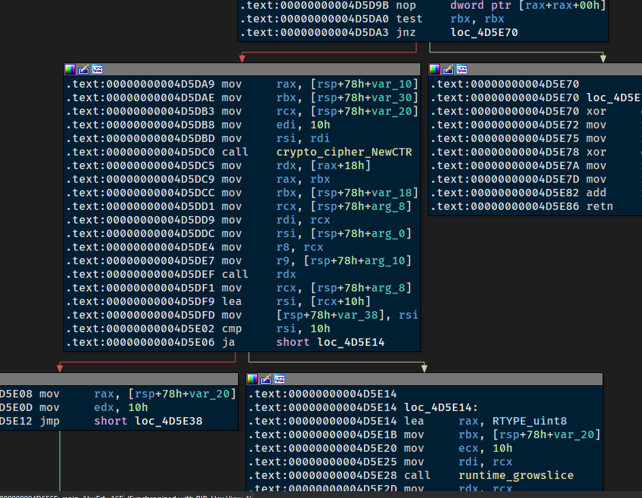The image size is (642, 498).
Task: Click arg_0 operand in mov rsi line
Action: click(x=388, y=234)
